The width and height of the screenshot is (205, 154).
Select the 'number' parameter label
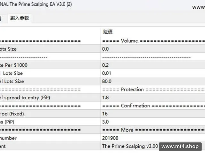(8, 138)
